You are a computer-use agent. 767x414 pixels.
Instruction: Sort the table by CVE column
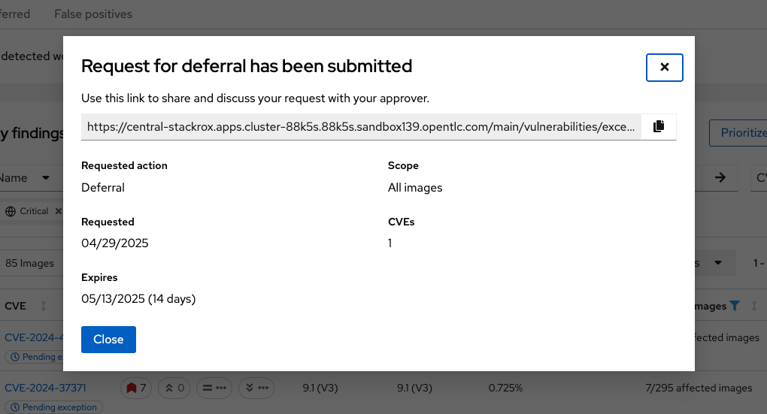(44, 306)
